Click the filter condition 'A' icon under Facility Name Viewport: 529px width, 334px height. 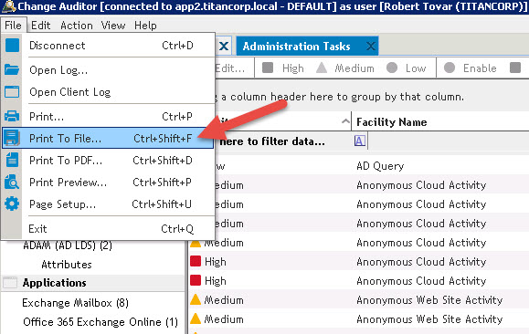point(360,141)
